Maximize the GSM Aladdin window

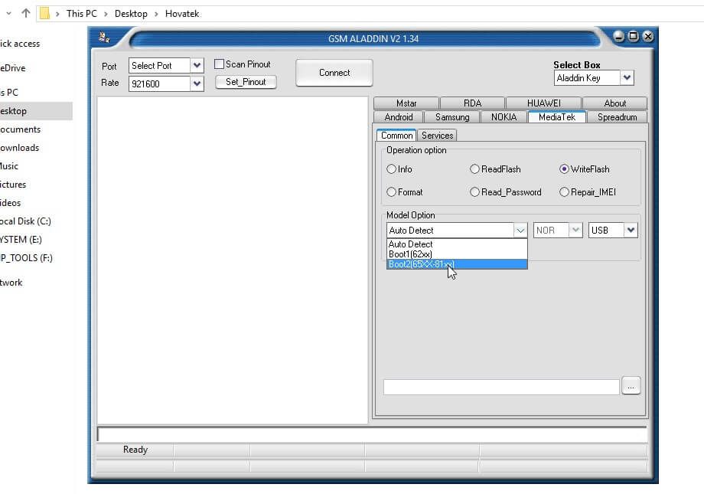[x=633, y=37]
